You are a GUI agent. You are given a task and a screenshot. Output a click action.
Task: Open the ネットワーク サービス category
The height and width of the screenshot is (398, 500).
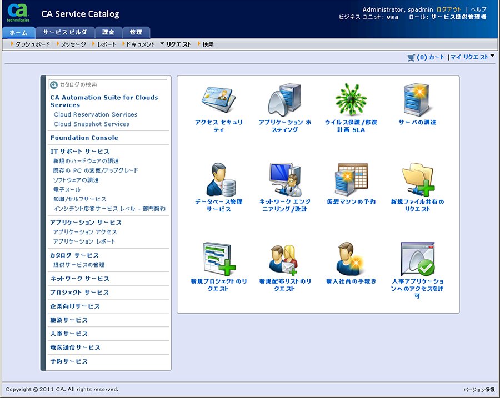79,279
